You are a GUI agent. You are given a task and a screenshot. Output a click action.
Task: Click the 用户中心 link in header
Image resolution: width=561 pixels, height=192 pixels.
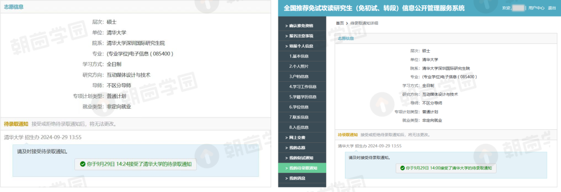click(x=536, y=8)
